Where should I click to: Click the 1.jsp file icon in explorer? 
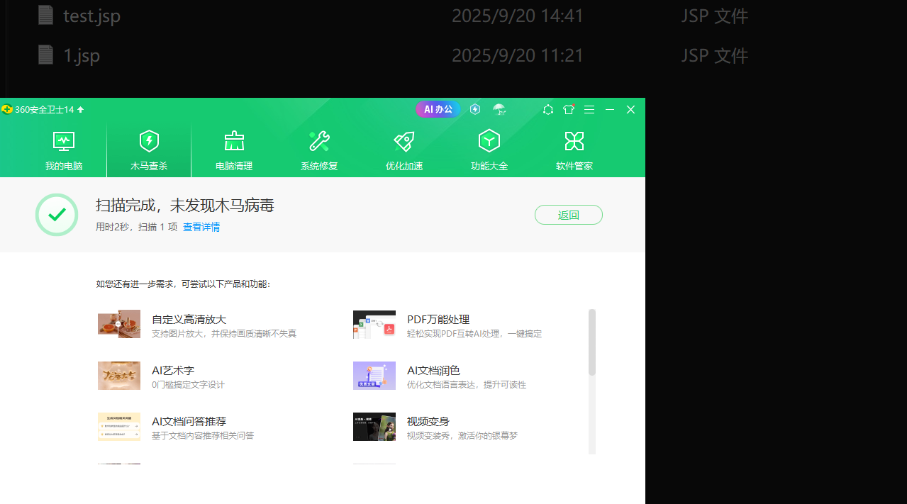coord(45,55)
